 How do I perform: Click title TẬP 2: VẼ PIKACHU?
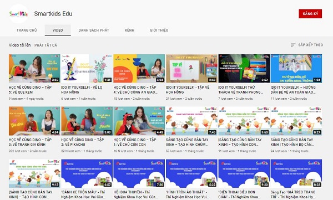click(x=83, y=142)
